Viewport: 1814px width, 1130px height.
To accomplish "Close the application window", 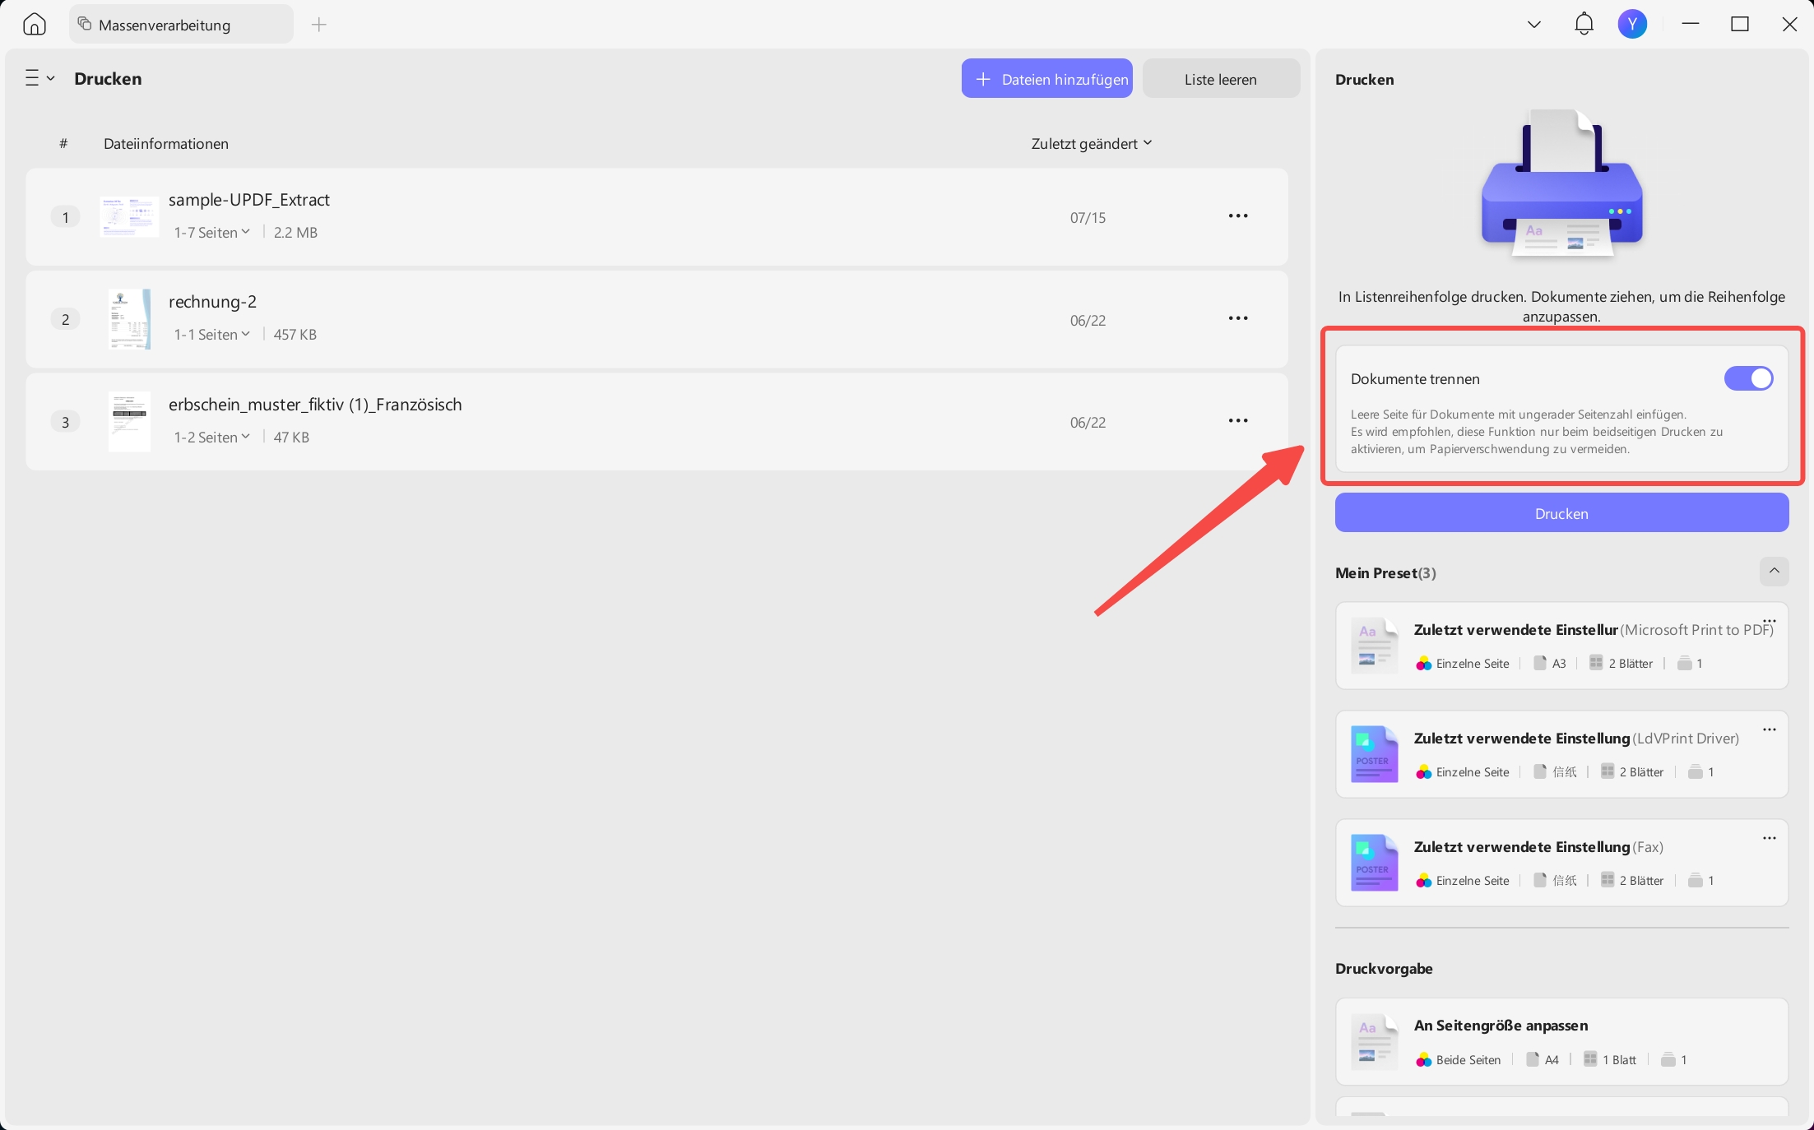I will point(1788,25).
